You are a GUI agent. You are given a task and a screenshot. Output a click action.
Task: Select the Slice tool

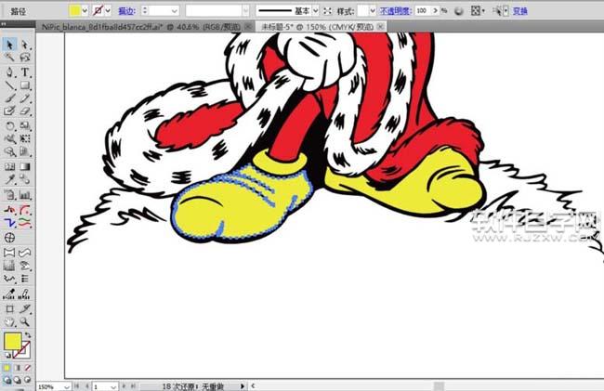(x=25, y=308)
